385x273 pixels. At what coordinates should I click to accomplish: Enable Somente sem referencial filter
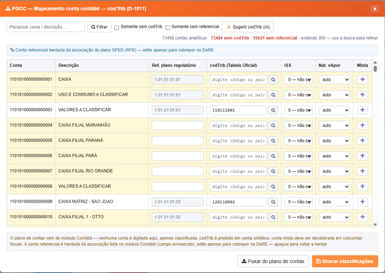click(x=167, y=27)
